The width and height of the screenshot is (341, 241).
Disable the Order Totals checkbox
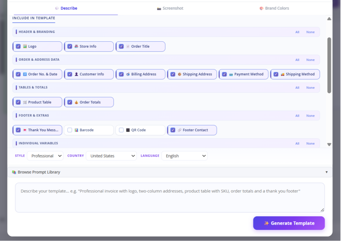(x=70, y=102)
